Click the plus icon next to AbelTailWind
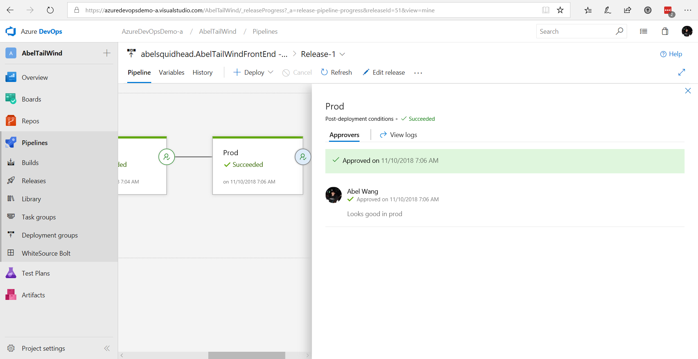Screen dimensions: 698x359 coord(107,53)
